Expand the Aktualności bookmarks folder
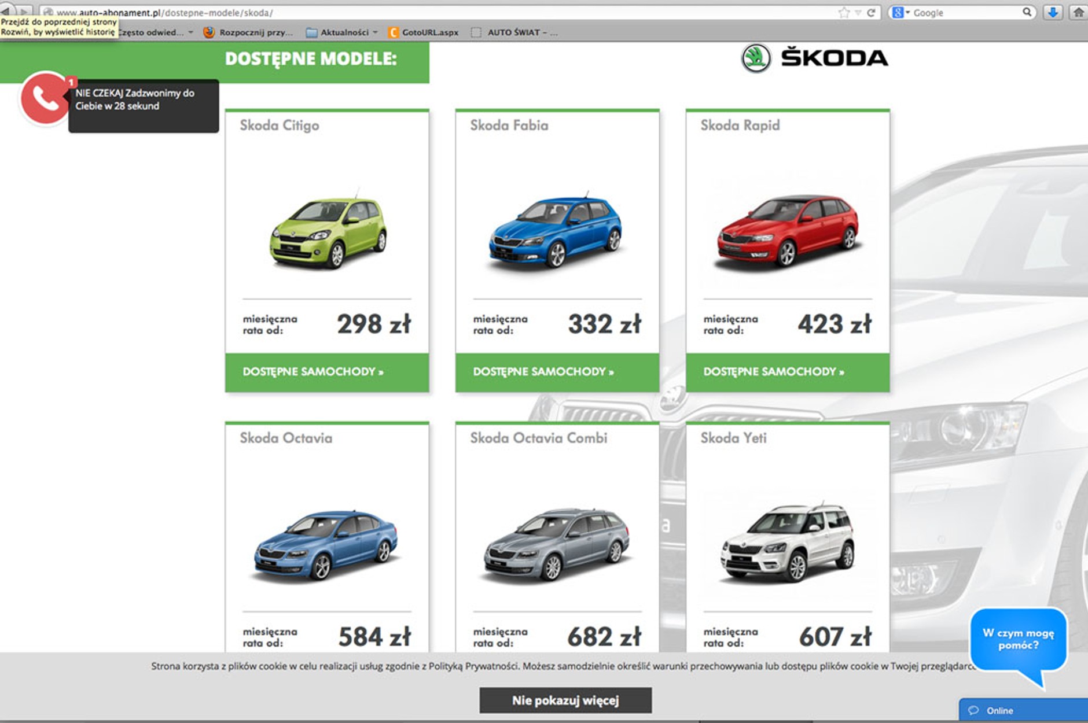The width and height of the screenshot is (1088, 723). pyautogui.click(x=342, y=32)
